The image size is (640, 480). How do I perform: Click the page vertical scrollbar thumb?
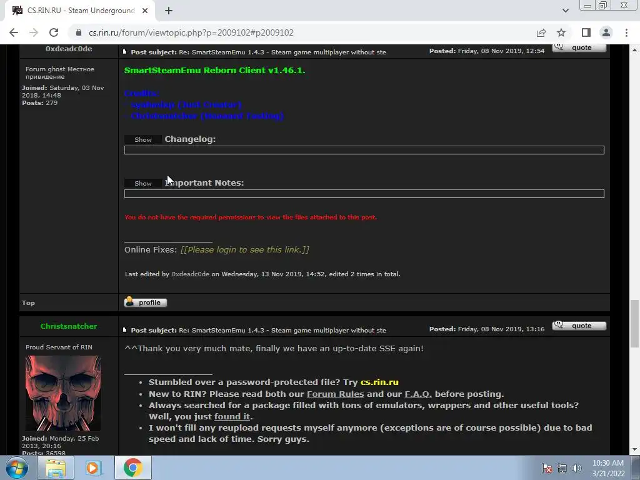pos(634,322)
